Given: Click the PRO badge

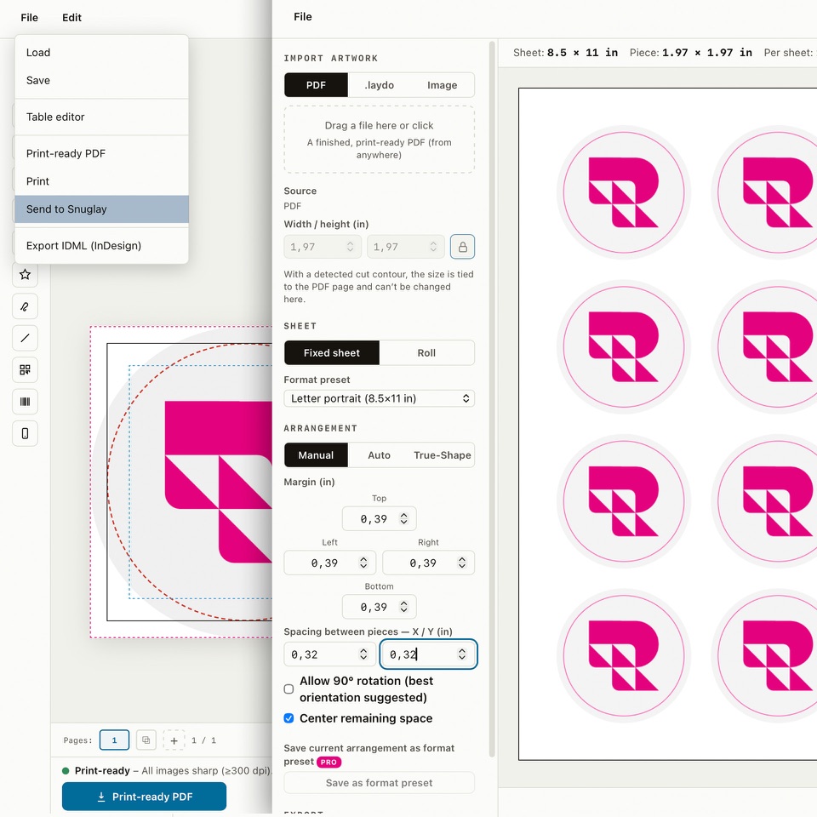Looking at the screenshot, I should (329, 762).
